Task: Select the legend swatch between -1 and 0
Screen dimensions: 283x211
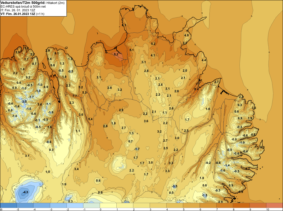Action: (x=91, y=205)
